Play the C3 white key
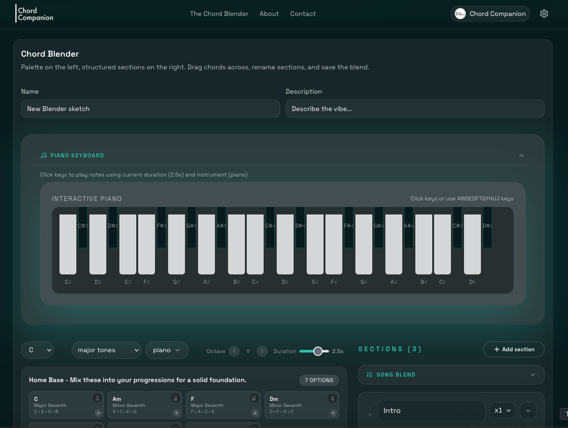Screen dimensions: 568x428 68,244
